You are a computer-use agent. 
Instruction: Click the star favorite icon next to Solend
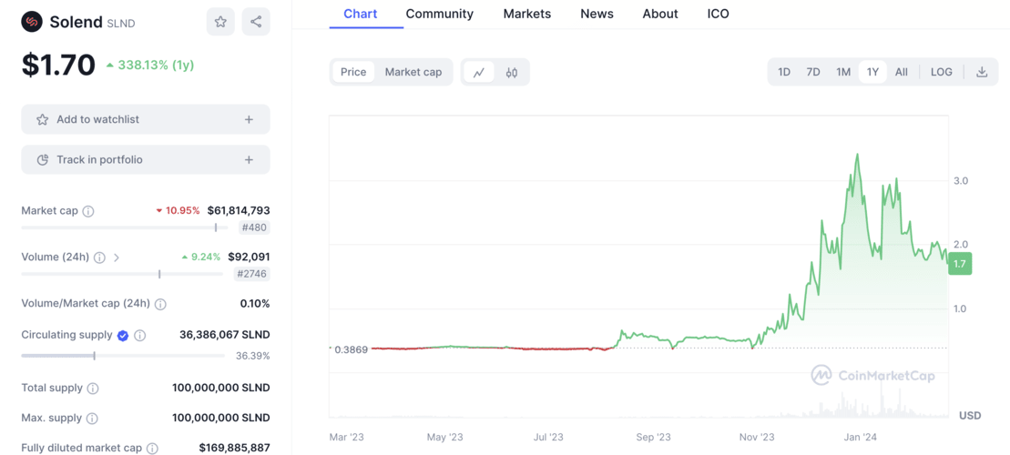(220, 22)
